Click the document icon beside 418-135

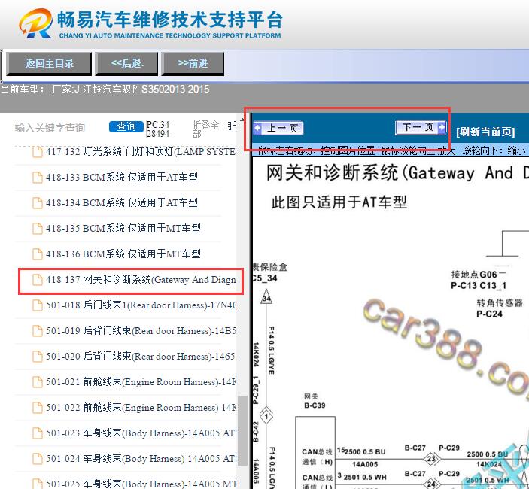(37, 228)
